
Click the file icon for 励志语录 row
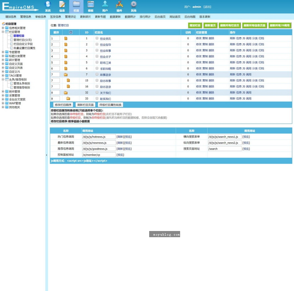click(x=68, y=86)
